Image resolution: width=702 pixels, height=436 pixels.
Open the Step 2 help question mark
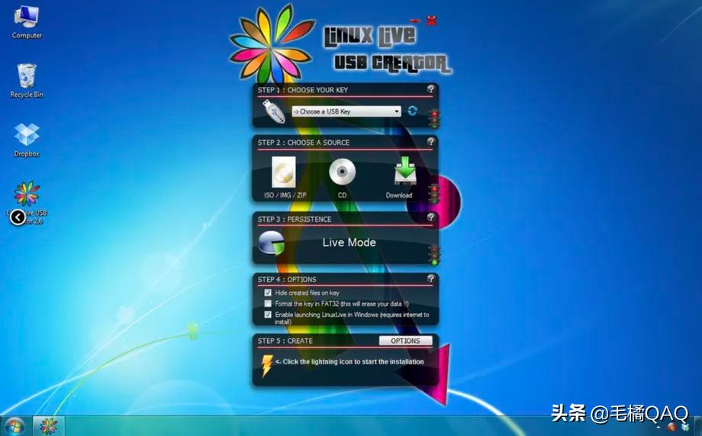(x=430, y=142)
